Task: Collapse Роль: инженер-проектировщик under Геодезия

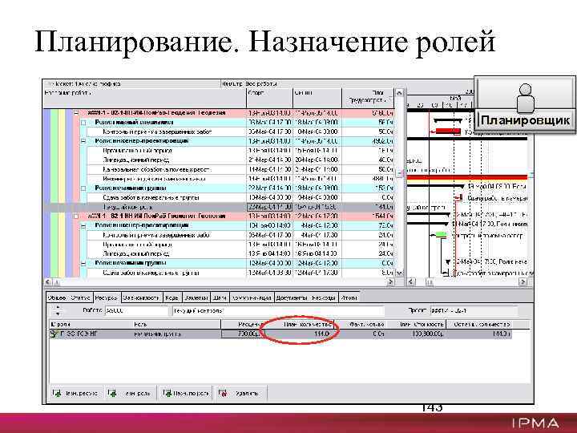Action: [83, 141]
